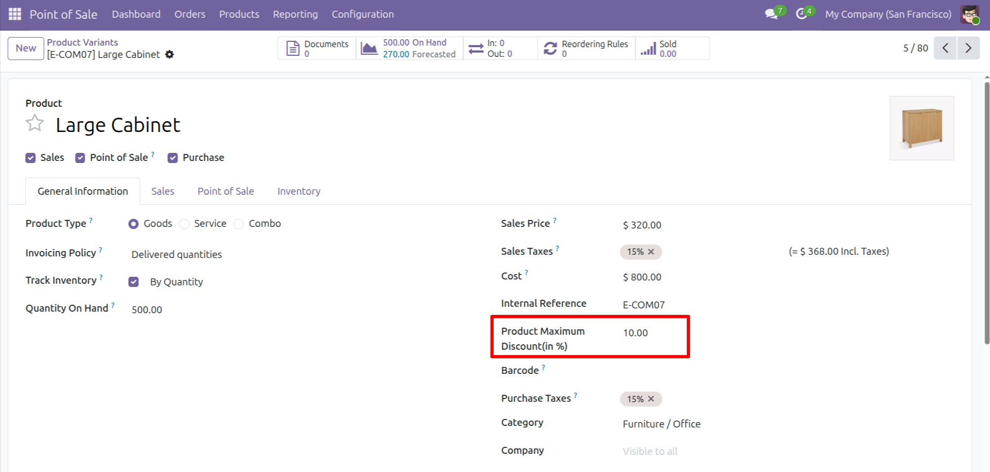The height and width of the screenshot is (472, 990).
Task: Go to previous record with left arrow
Action: [x=945, y=48]
